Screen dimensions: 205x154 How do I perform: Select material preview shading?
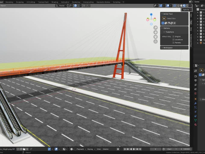point(184,6)
